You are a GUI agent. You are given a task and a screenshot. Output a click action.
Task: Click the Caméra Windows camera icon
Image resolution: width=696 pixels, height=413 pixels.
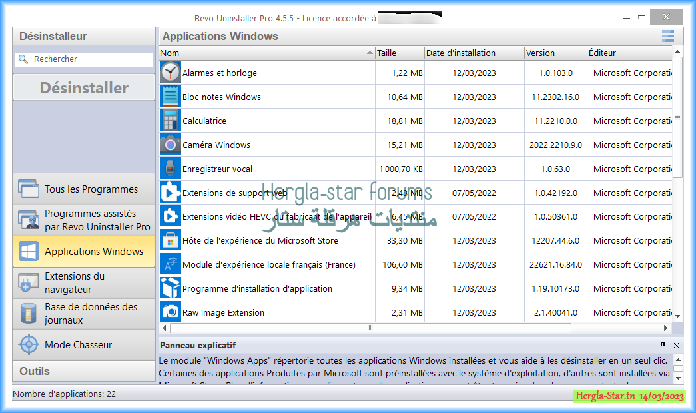pos(171,145)
